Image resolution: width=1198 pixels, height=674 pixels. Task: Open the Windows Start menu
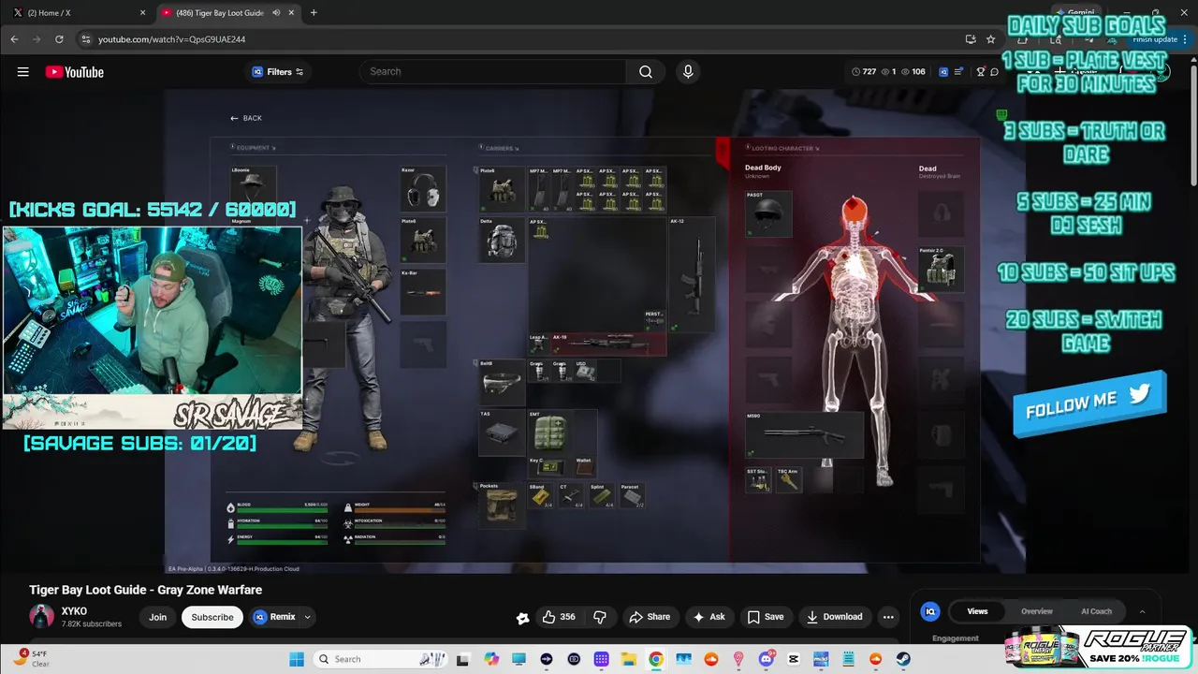(x=296, y=659)
